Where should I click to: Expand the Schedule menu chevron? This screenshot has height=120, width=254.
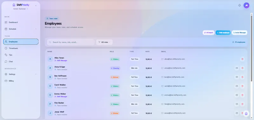(x=36, y=29)
